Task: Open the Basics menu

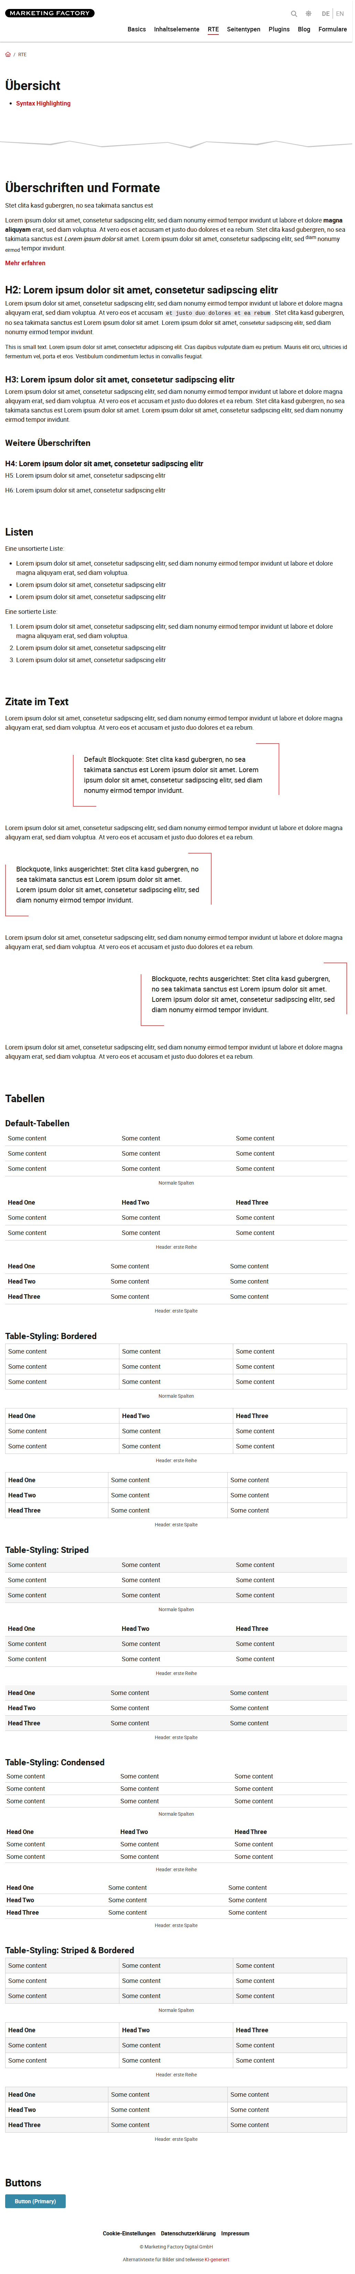Action: [137, 29]
